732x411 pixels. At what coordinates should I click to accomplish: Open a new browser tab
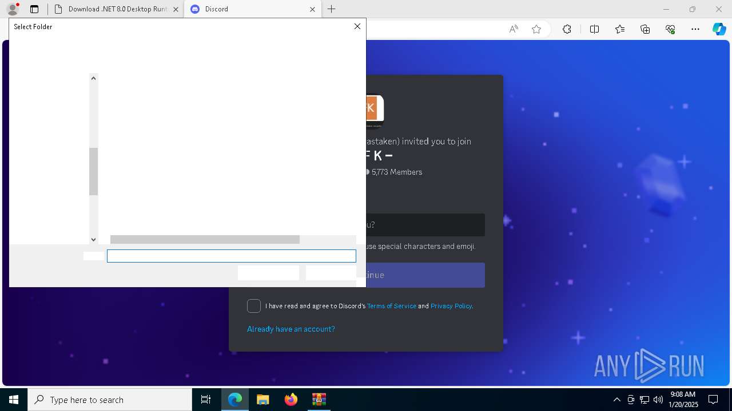[332, 9]
